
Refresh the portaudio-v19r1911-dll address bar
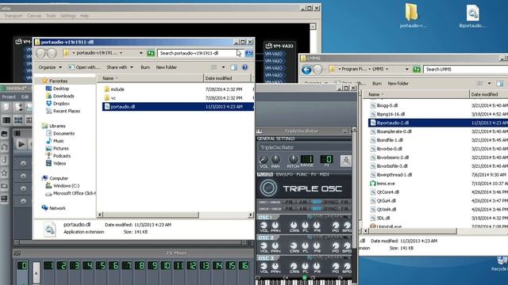[151, 53]
